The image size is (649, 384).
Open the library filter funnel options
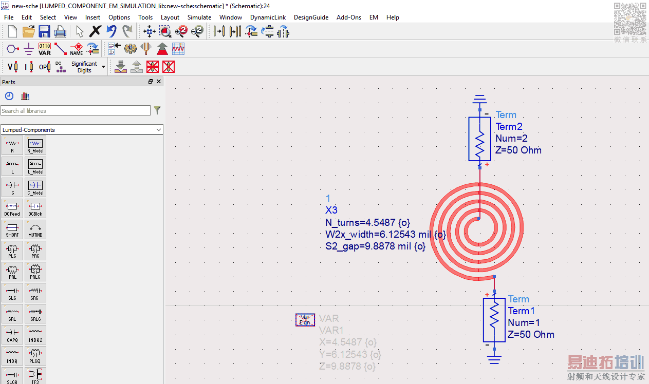(x=157, y=110)
